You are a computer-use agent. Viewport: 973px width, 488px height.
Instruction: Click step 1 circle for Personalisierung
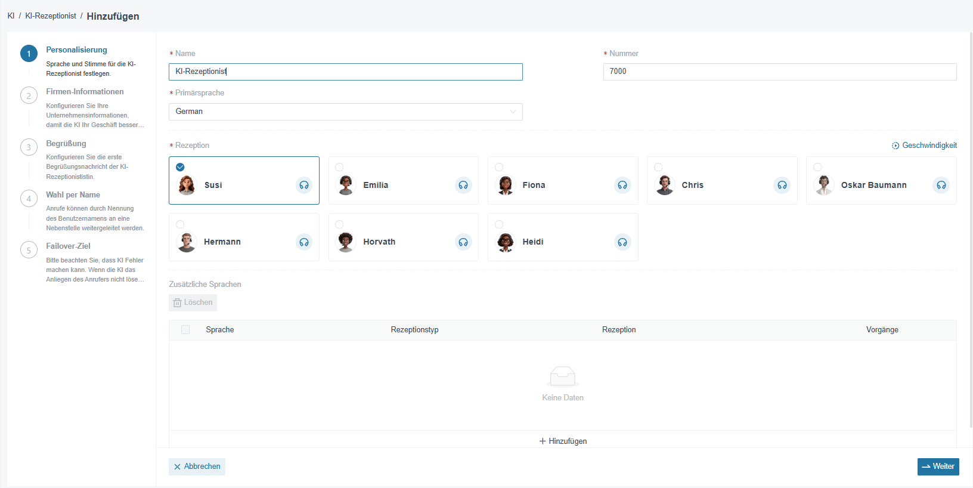(29, 54)
